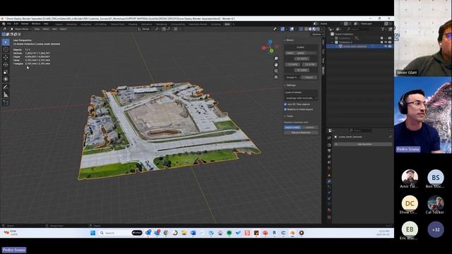Screen dimensions: 452x254
Task: Toggle the second Settings checkbox below Join 3D Tiles
Action: click(x=285, y=109)
